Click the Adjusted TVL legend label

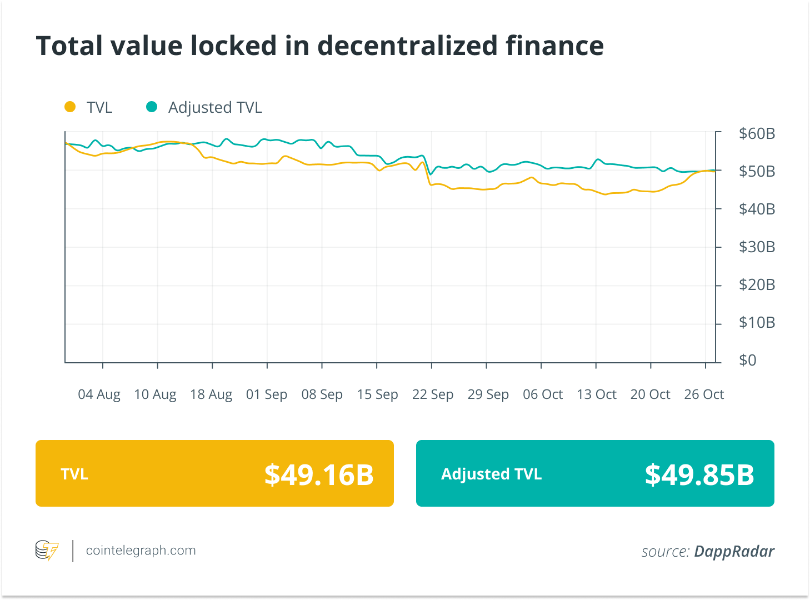pos(215,107)
